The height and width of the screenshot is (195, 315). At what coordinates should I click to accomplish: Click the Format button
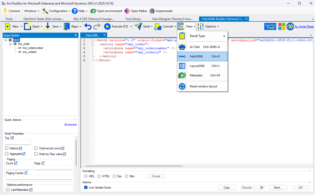[x=156, y=176]
